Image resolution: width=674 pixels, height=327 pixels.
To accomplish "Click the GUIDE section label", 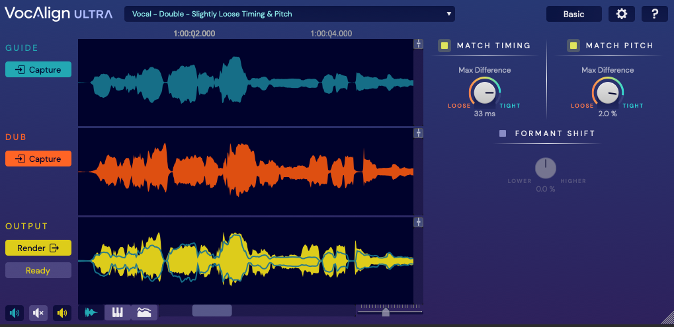I will click(22, 48).
